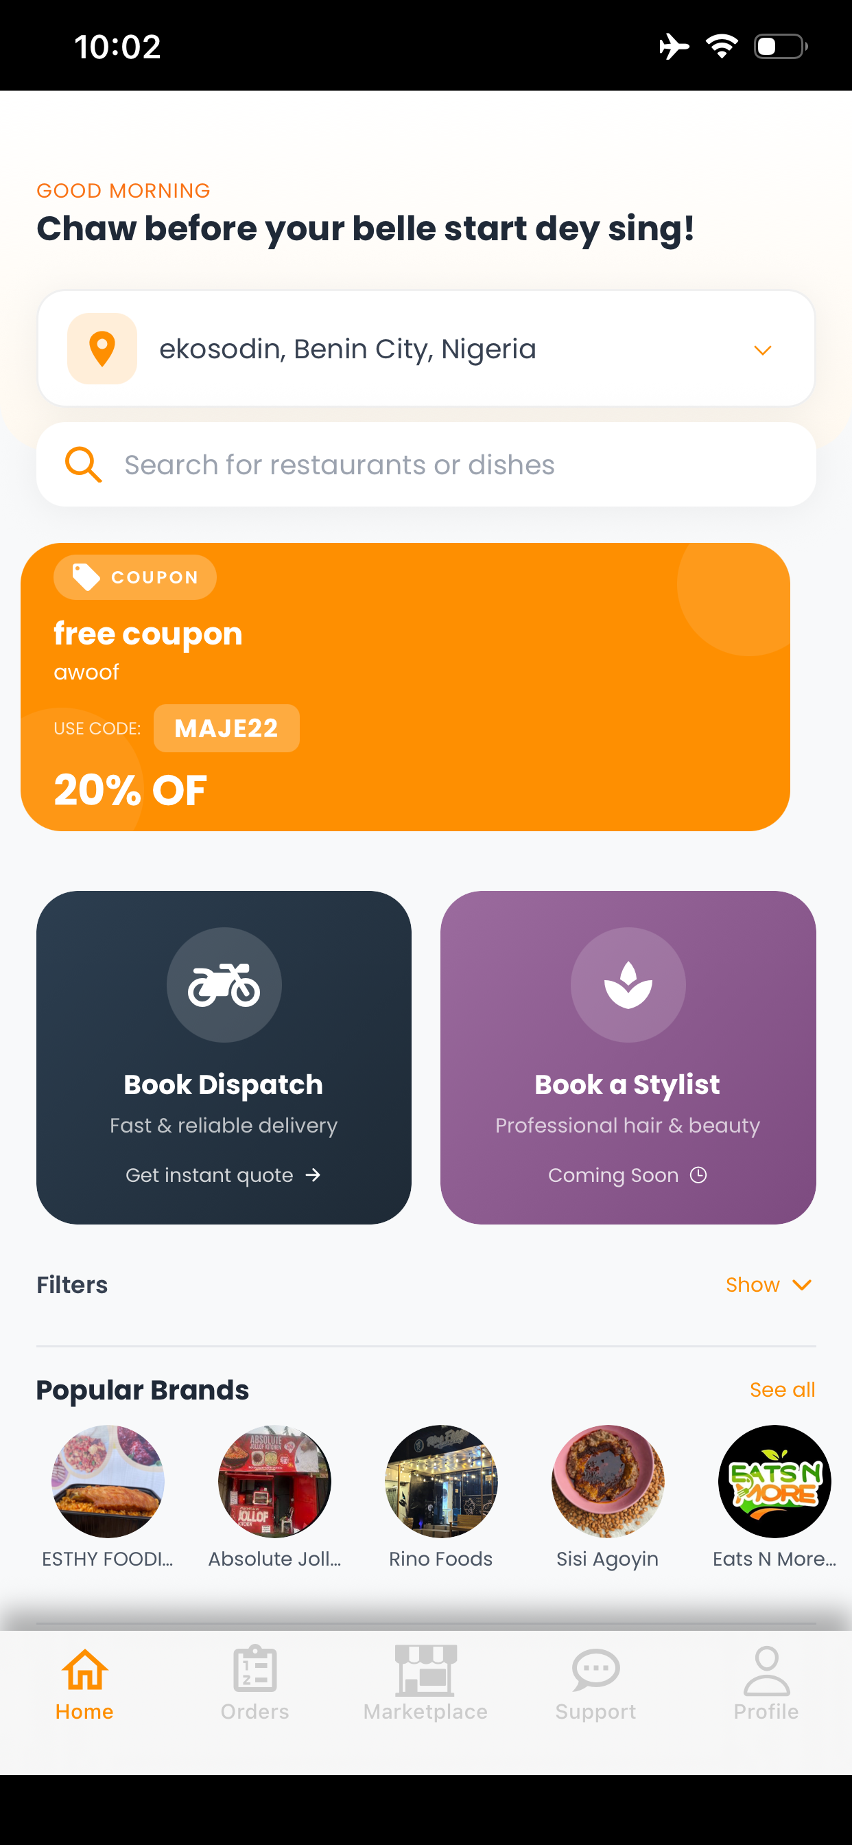Open See all popular brands
The height and width of the screenshot is (1845, 852).
(x=782, y=1389)
